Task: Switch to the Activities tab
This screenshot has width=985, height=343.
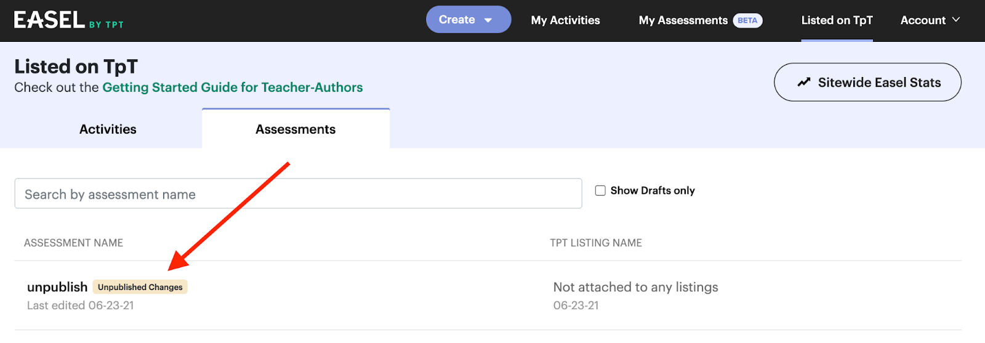Action: pos(108,129)
